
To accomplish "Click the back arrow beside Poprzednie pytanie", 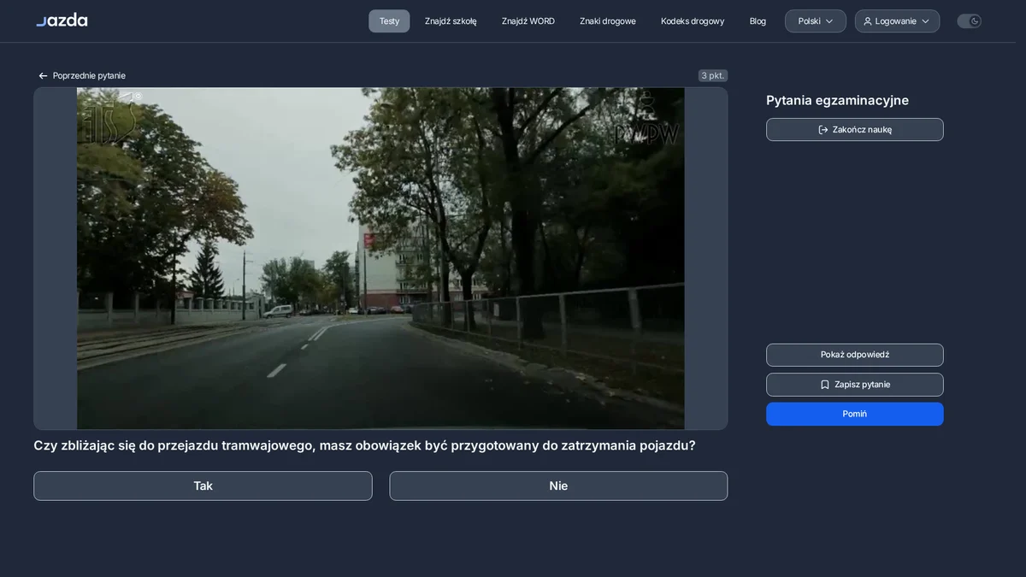I will coord(43,76).
